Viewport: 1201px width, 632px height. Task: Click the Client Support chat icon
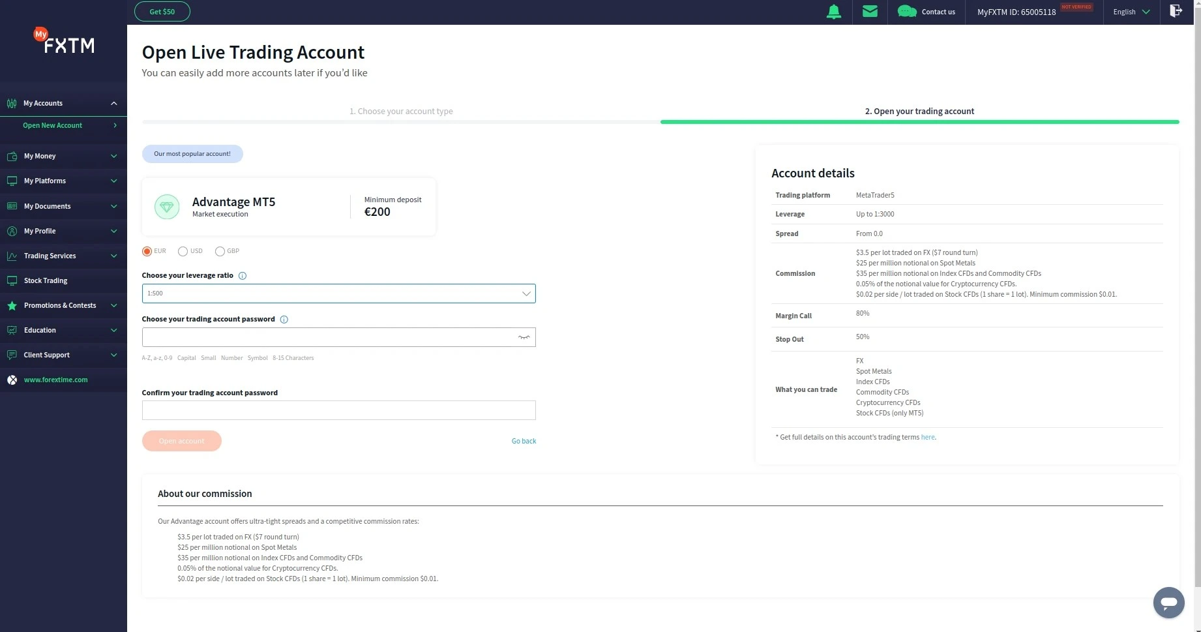click(x=12, y=355)
